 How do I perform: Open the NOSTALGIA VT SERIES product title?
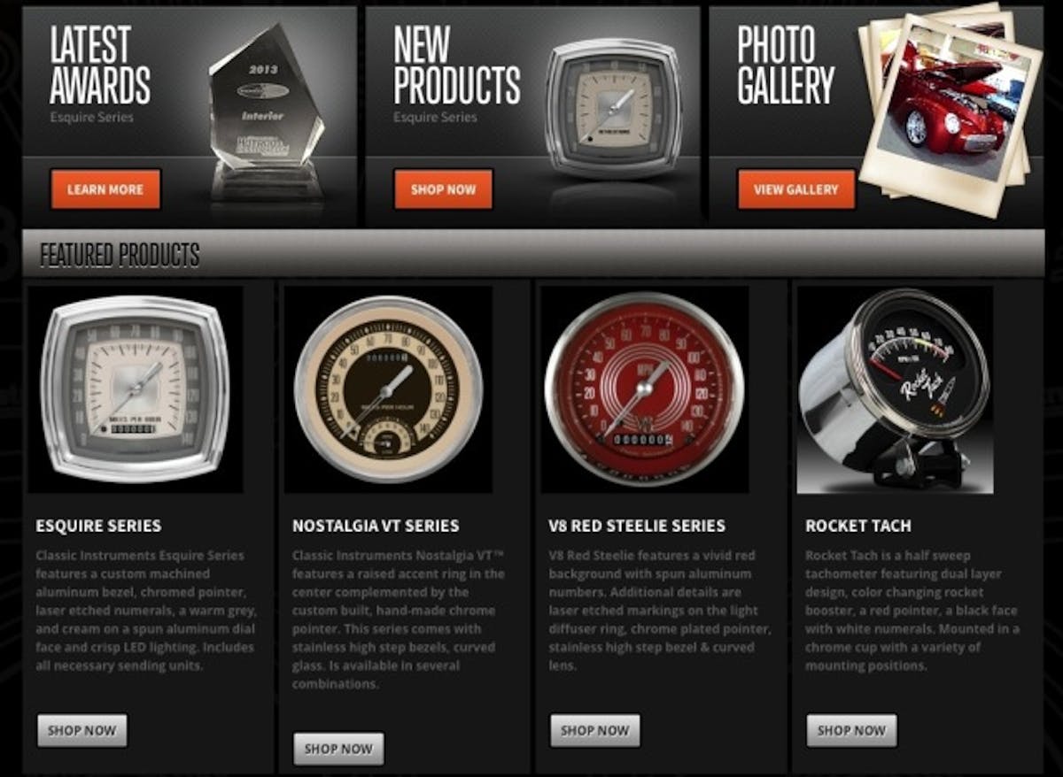(376, 526)
